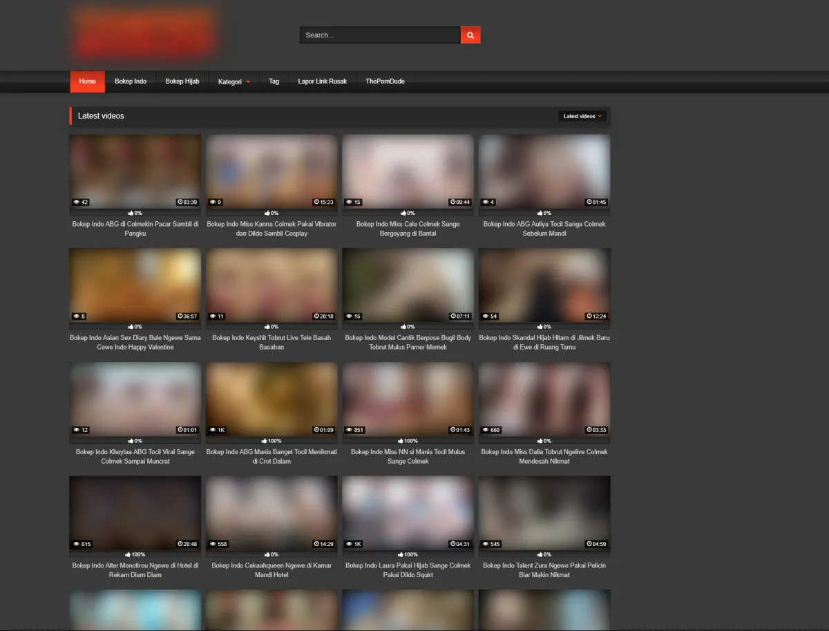Viewport: 829px width, 631px height.
Task: Open the Tag menu item
Action: 274,82
